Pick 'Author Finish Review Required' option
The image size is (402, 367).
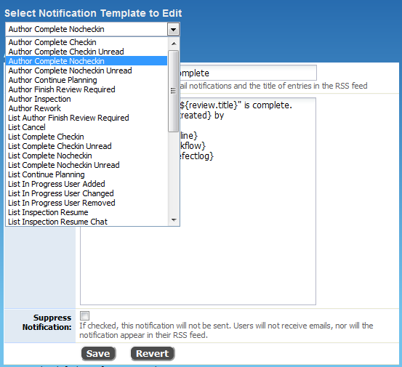click(x=87, y=89)
